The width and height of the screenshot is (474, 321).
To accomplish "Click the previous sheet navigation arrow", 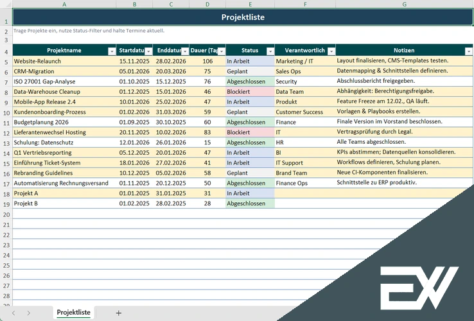I will tap(12, 313).
